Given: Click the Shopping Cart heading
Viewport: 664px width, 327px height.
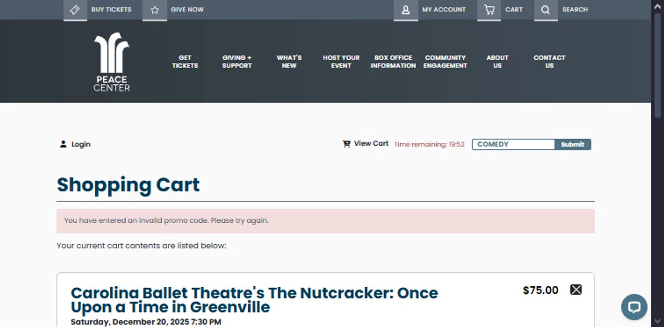Looking at the screenshot, I should (x=128, y=185).
